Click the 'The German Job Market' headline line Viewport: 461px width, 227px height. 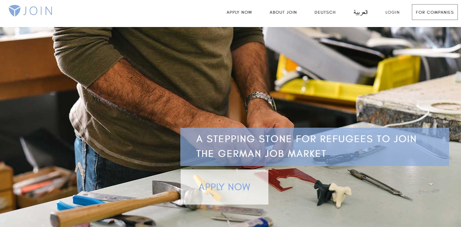pyautogui.click(x=261, y=154)
